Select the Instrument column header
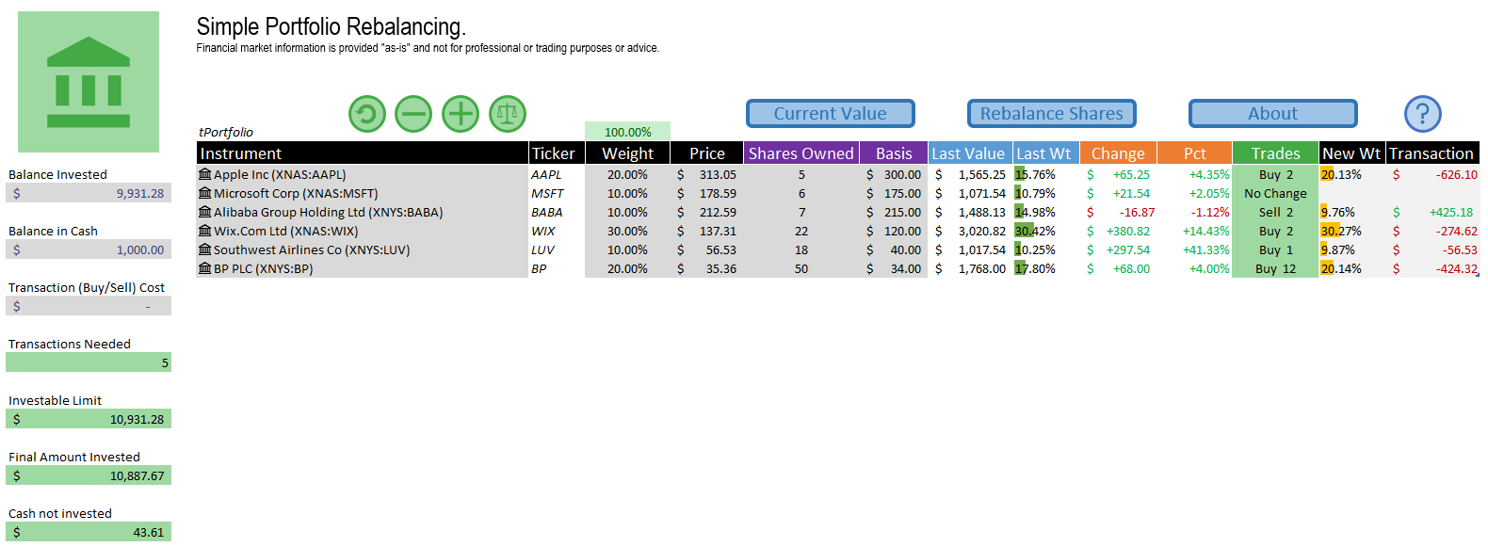The image size is (1488, 547). coord(362,153)
